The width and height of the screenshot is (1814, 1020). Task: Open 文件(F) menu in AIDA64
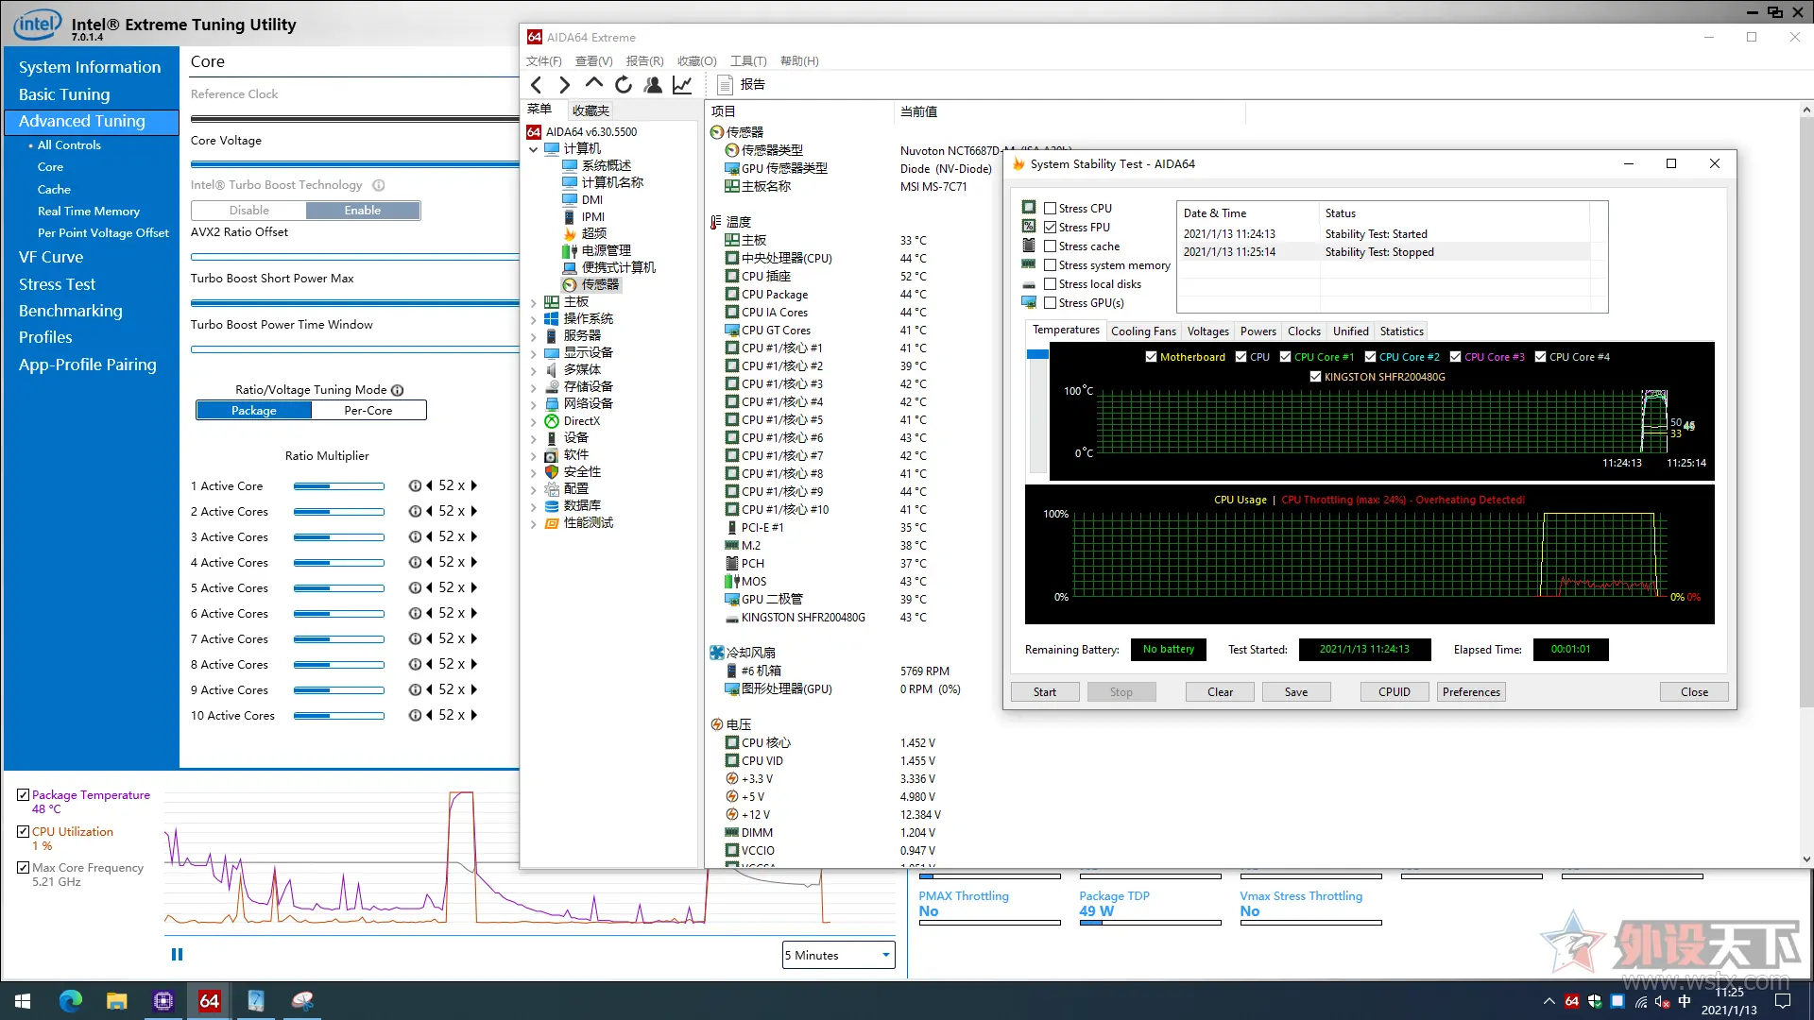coord(544,61)
